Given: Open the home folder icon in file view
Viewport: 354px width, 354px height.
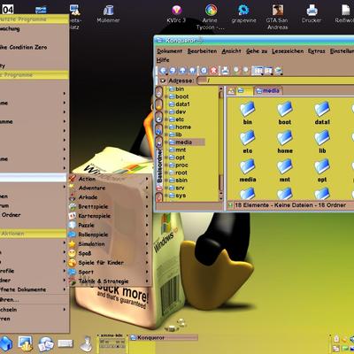Looking at the screenshot, I should (285, 142).
